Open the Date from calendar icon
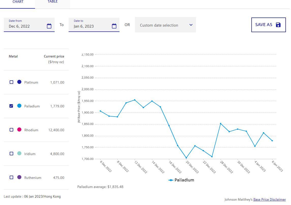The height and width of the screenshot is (205, 291). point(49,26)
